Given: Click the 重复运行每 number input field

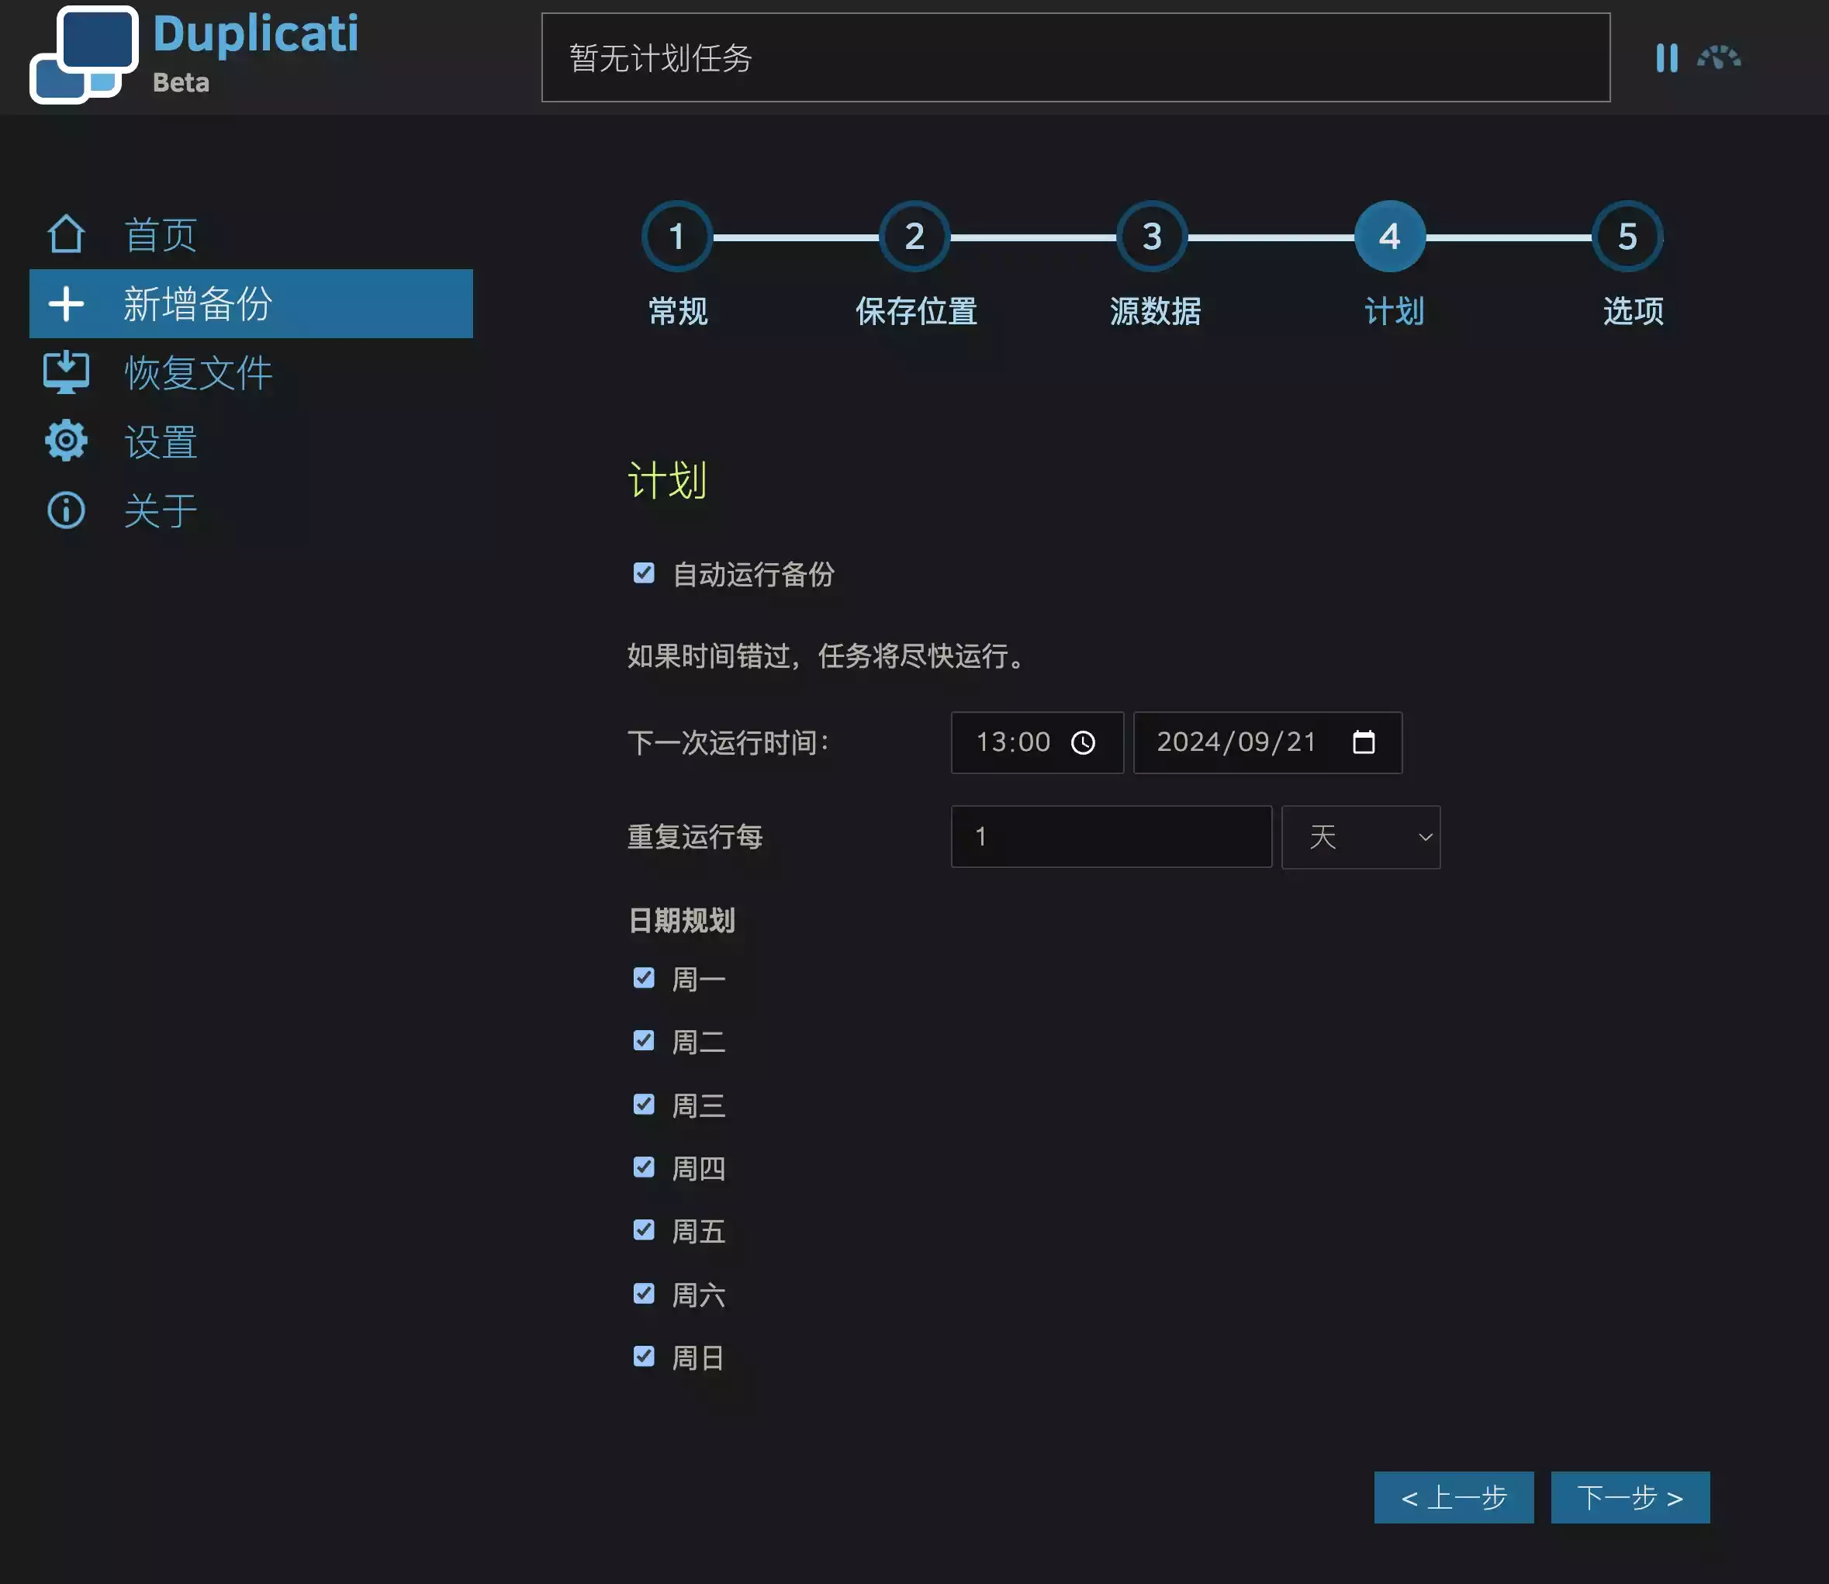Looking at the screenshot, I should pos(1110,836).
